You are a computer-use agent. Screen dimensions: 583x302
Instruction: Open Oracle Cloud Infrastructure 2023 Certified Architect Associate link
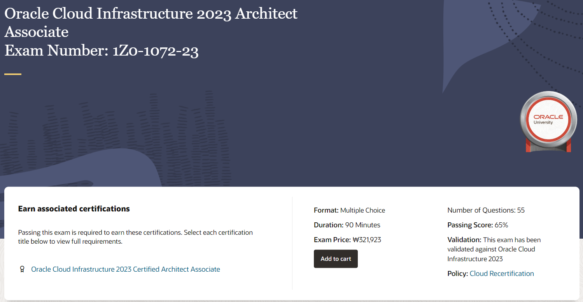click(x=126, y=269)
